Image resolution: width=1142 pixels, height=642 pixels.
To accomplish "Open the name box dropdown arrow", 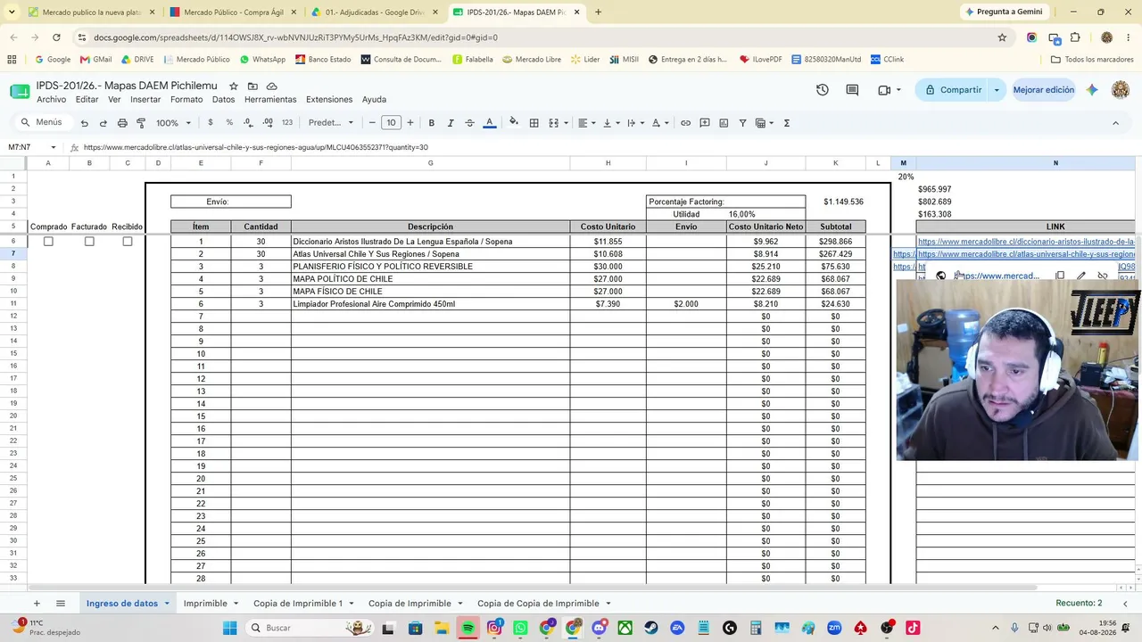I will point(54,147).
